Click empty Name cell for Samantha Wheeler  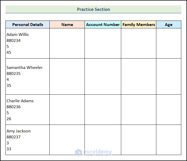tap(67, 76)
